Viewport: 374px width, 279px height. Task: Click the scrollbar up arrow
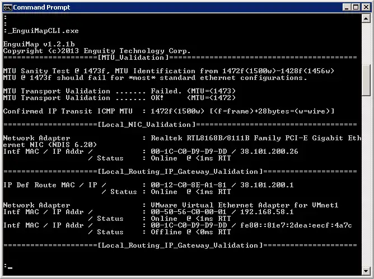(x=366, y=18)
